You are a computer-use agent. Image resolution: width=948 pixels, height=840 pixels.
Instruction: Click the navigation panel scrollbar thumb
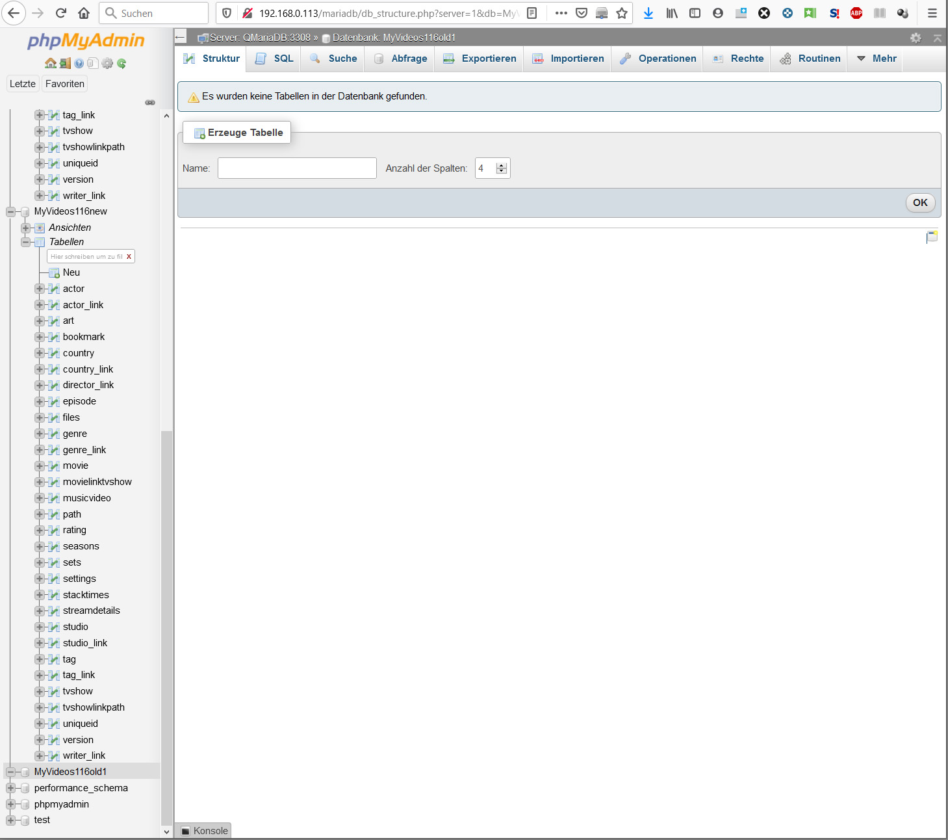click(x=166, y=627)
